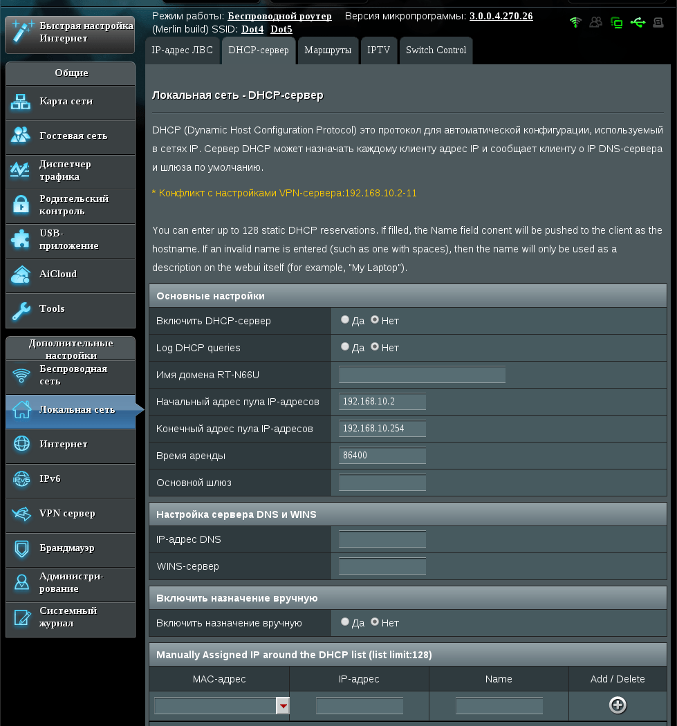Enable DHCP server with Да radio
Viewport: 677px width, 726px height.
(x=345, y=320)
